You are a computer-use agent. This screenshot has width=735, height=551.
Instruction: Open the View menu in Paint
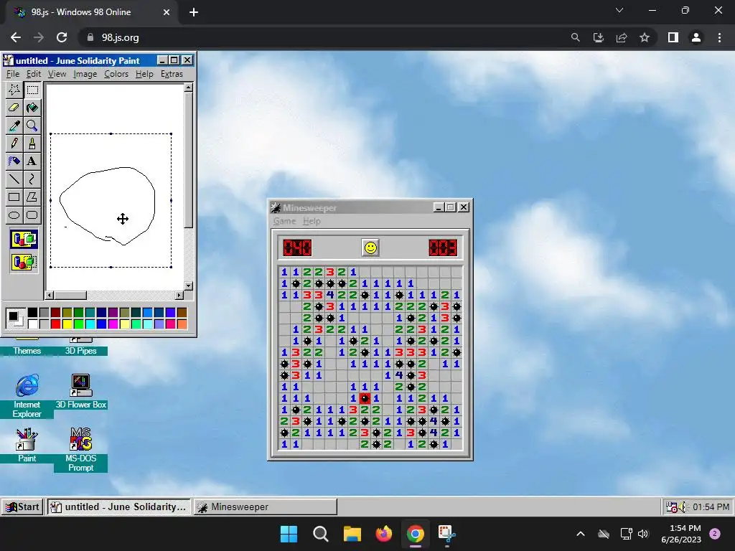57,74
